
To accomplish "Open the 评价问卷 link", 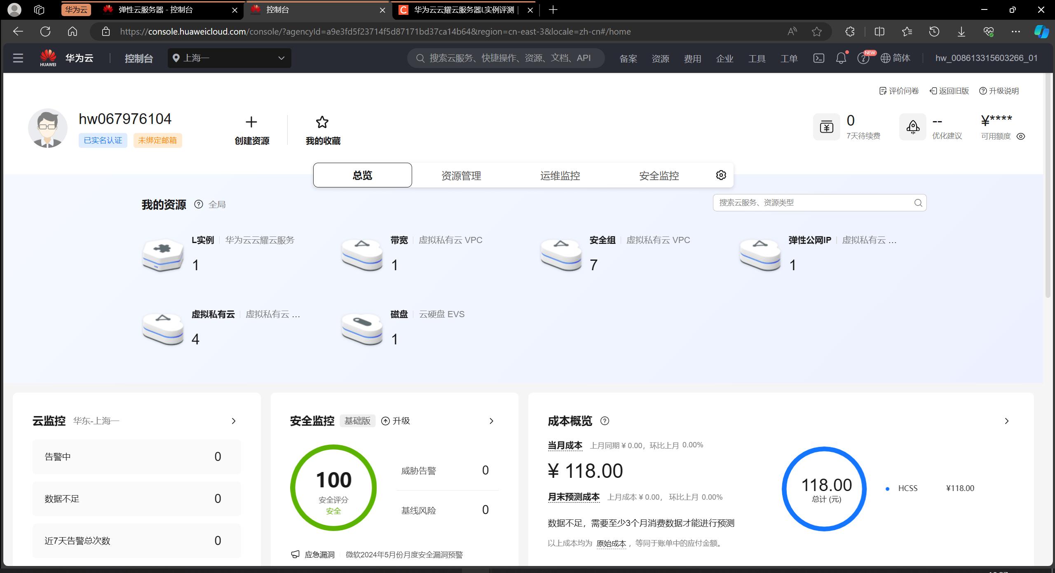I will point(899,91).
